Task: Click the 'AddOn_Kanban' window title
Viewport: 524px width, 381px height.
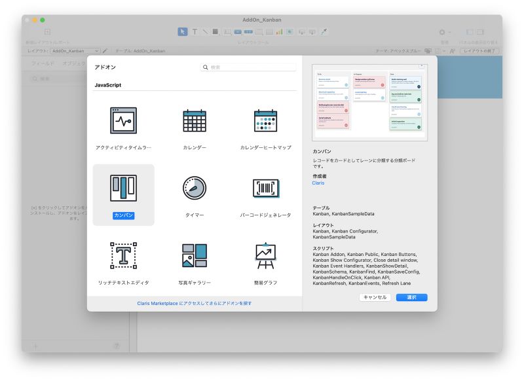Action: [262, 20]
